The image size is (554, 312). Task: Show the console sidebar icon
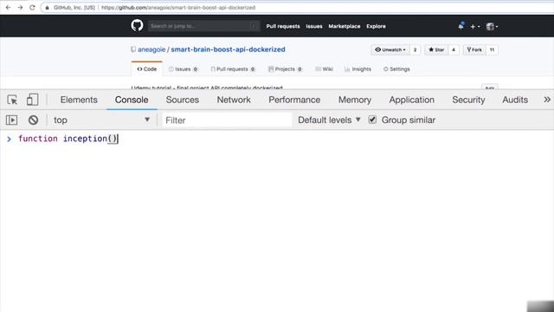point(11,120)
